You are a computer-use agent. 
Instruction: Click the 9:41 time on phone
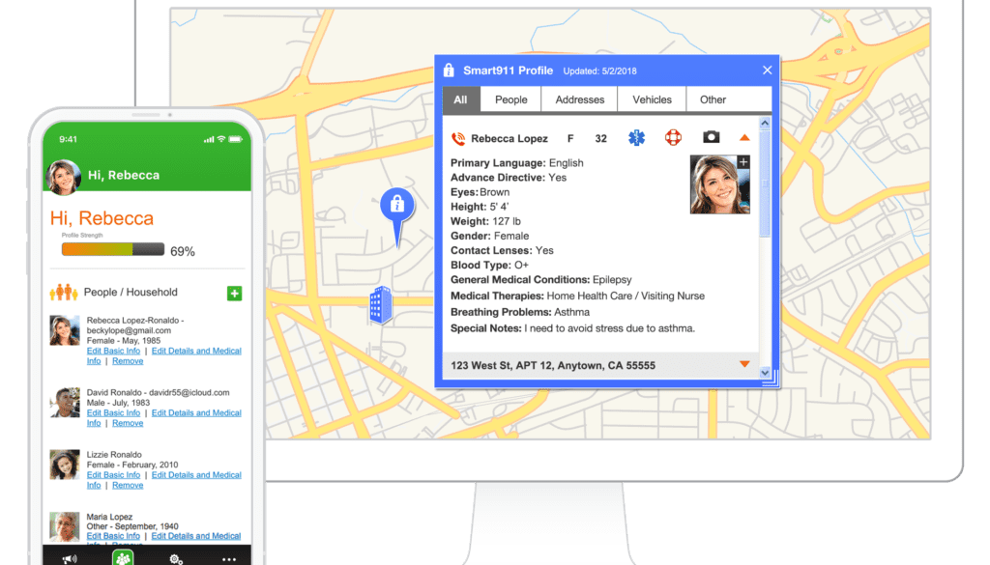[x=69, y=139]
